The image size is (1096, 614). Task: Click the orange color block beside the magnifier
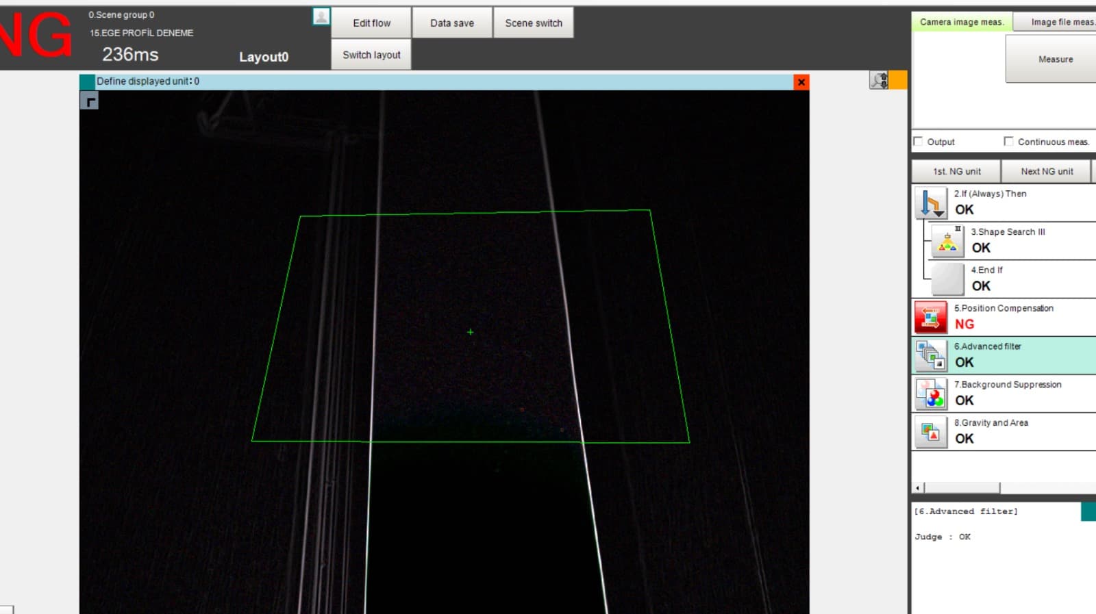pyautogui.click(x=898, y=80)
